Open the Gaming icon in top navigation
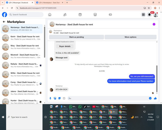The height and width of the screenshot is (130, 162). click(110, 15)
